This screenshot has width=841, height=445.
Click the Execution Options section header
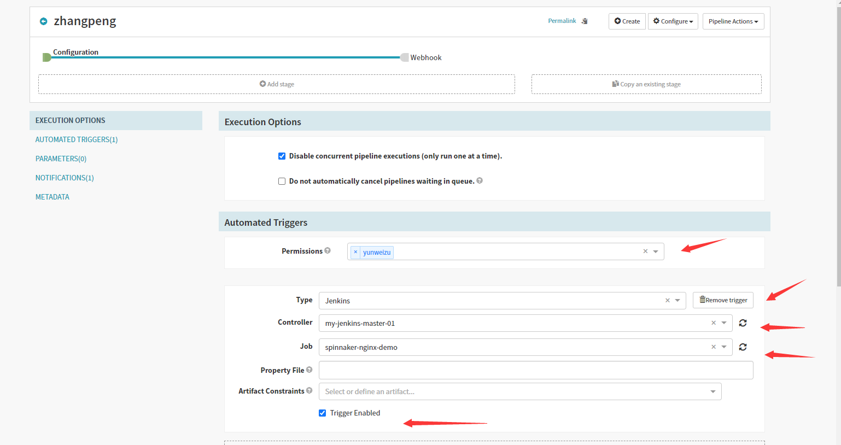(494, 121)
